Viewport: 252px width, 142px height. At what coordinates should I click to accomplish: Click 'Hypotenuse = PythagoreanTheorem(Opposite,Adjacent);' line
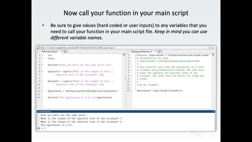click(x=83, y=91)
